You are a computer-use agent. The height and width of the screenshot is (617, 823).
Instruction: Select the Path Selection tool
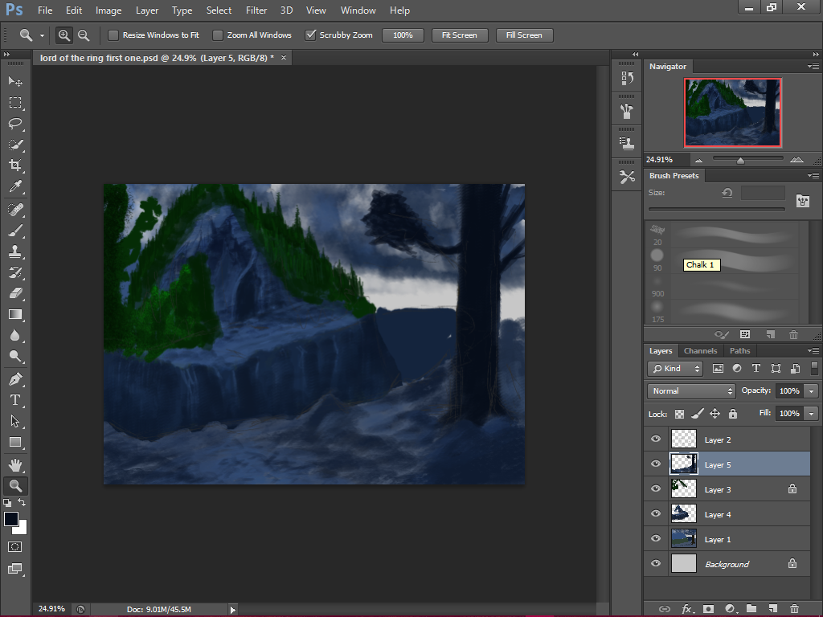15,421
